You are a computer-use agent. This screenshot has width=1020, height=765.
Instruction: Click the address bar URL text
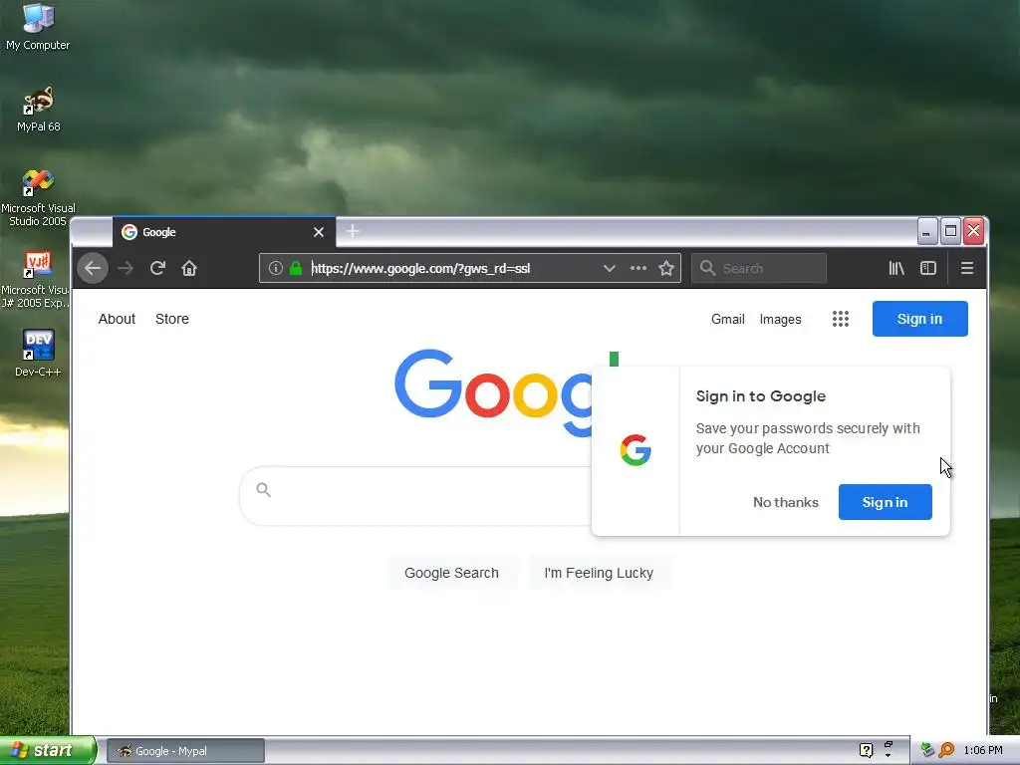click(x=421, y=268)
